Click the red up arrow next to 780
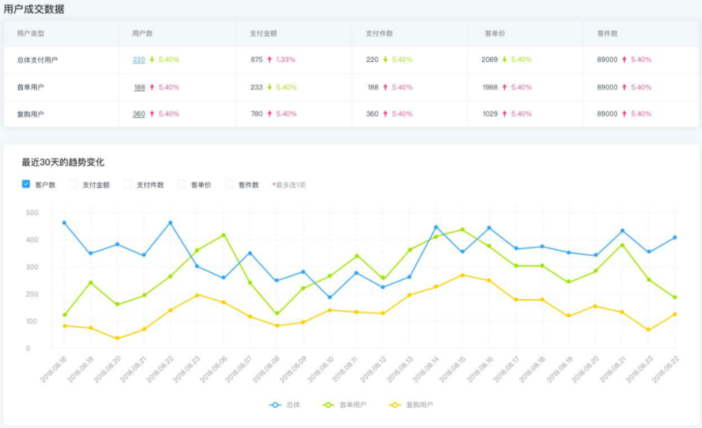Screen dimensions: 702x428 pyautogui.click(x=270, y=114)
